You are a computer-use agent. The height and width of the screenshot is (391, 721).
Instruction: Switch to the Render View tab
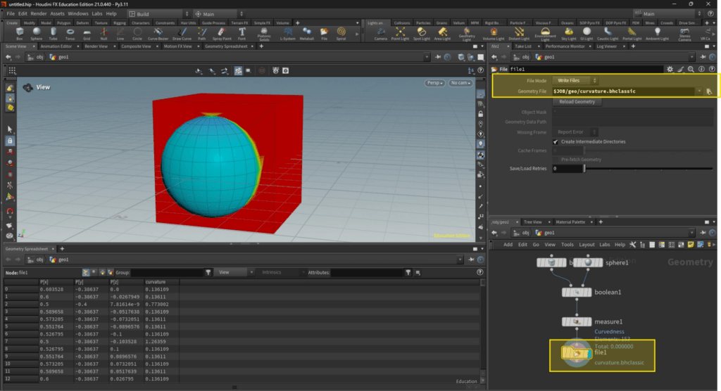point(96,46)
